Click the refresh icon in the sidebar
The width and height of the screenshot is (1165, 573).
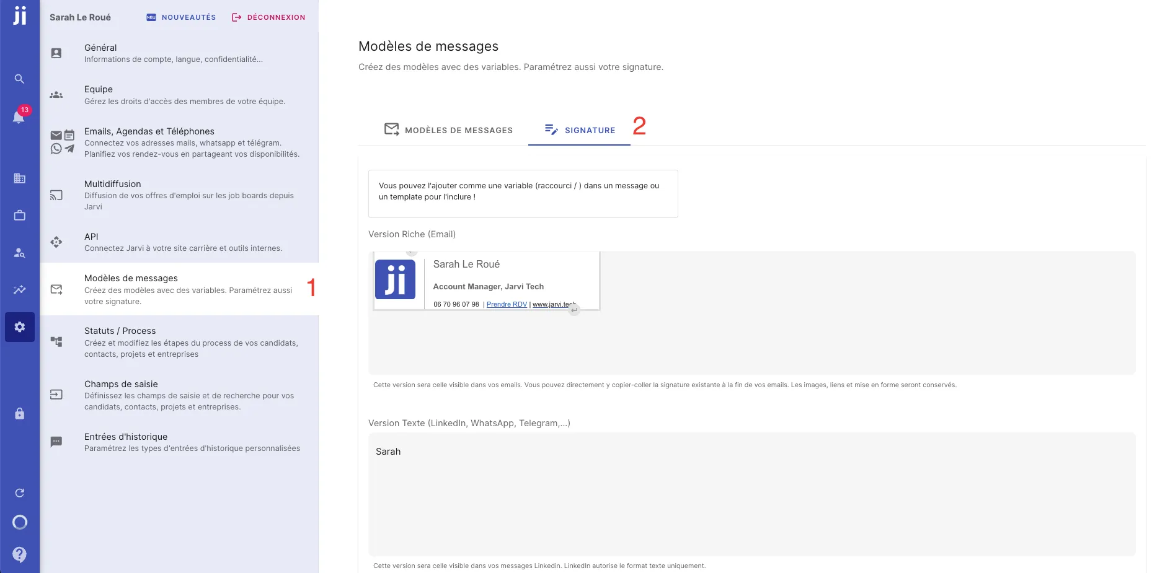pyautogui.click(x=19, y=492)
